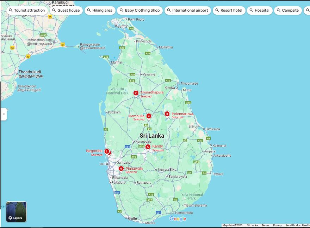Click the Google logo on map
This screenshot has height=228, width=310.
178,219
